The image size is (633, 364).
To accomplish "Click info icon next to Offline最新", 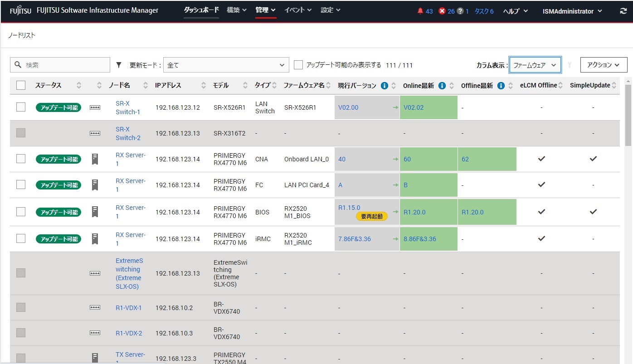I will pyautogui.click(x=501, y=85).
